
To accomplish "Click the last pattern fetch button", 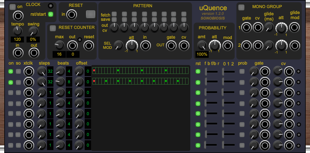I will click(184, 14).
